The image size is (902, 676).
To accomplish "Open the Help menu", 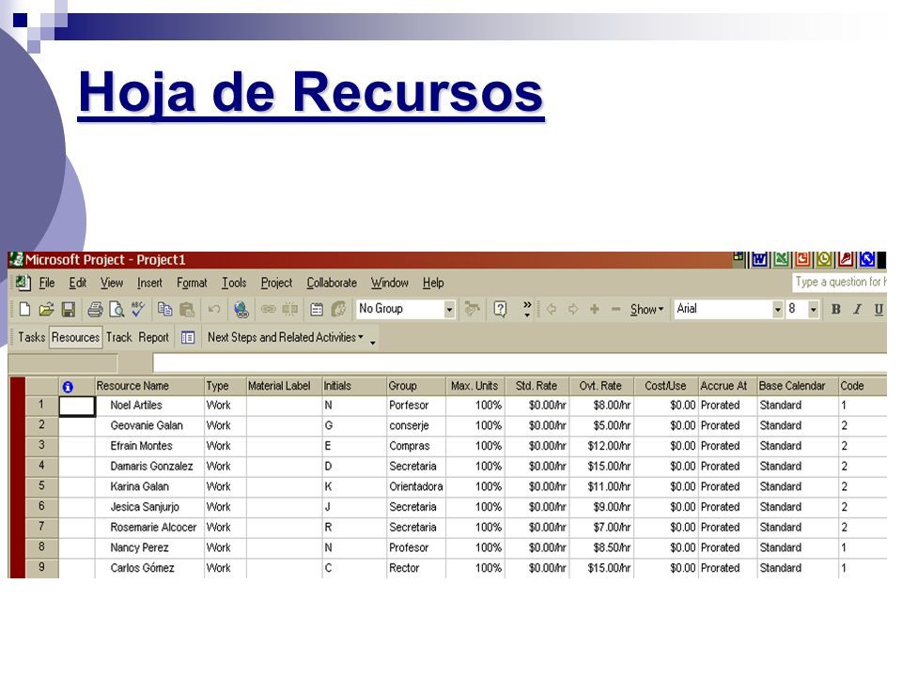I will click(433, 283).
